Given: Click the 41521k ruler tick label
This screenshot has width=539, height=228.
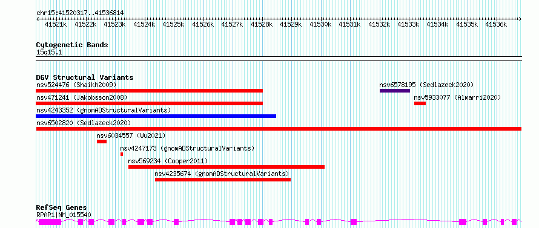Looking at the screenshot, I should tap(56, 25).
